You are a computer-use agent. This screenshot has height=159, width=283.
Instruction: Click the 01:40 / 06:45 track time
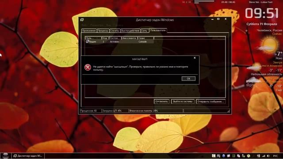pyautogui.click(x=228, y=2)
